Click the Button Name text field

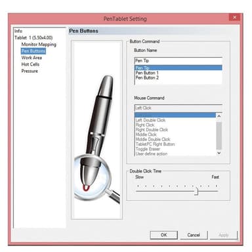(x=178, y=60)
